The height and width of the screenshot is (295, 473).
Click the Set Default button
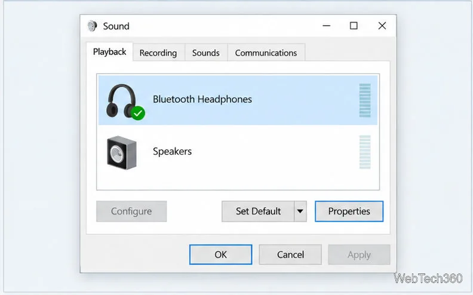pos(258,211)
